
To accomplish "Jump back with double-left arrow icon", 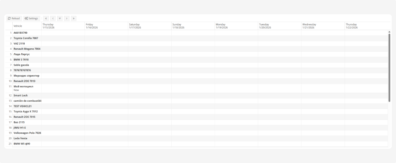I will click(46, 18).
